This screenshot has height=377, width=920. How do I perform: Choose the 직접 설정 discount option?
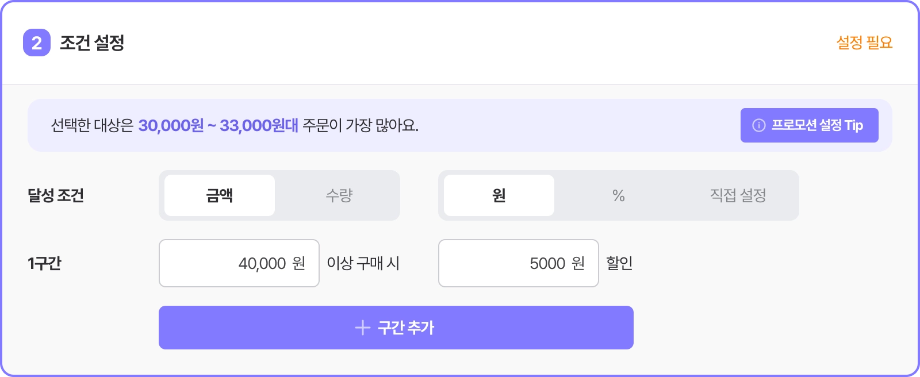[x=738, y=195]
